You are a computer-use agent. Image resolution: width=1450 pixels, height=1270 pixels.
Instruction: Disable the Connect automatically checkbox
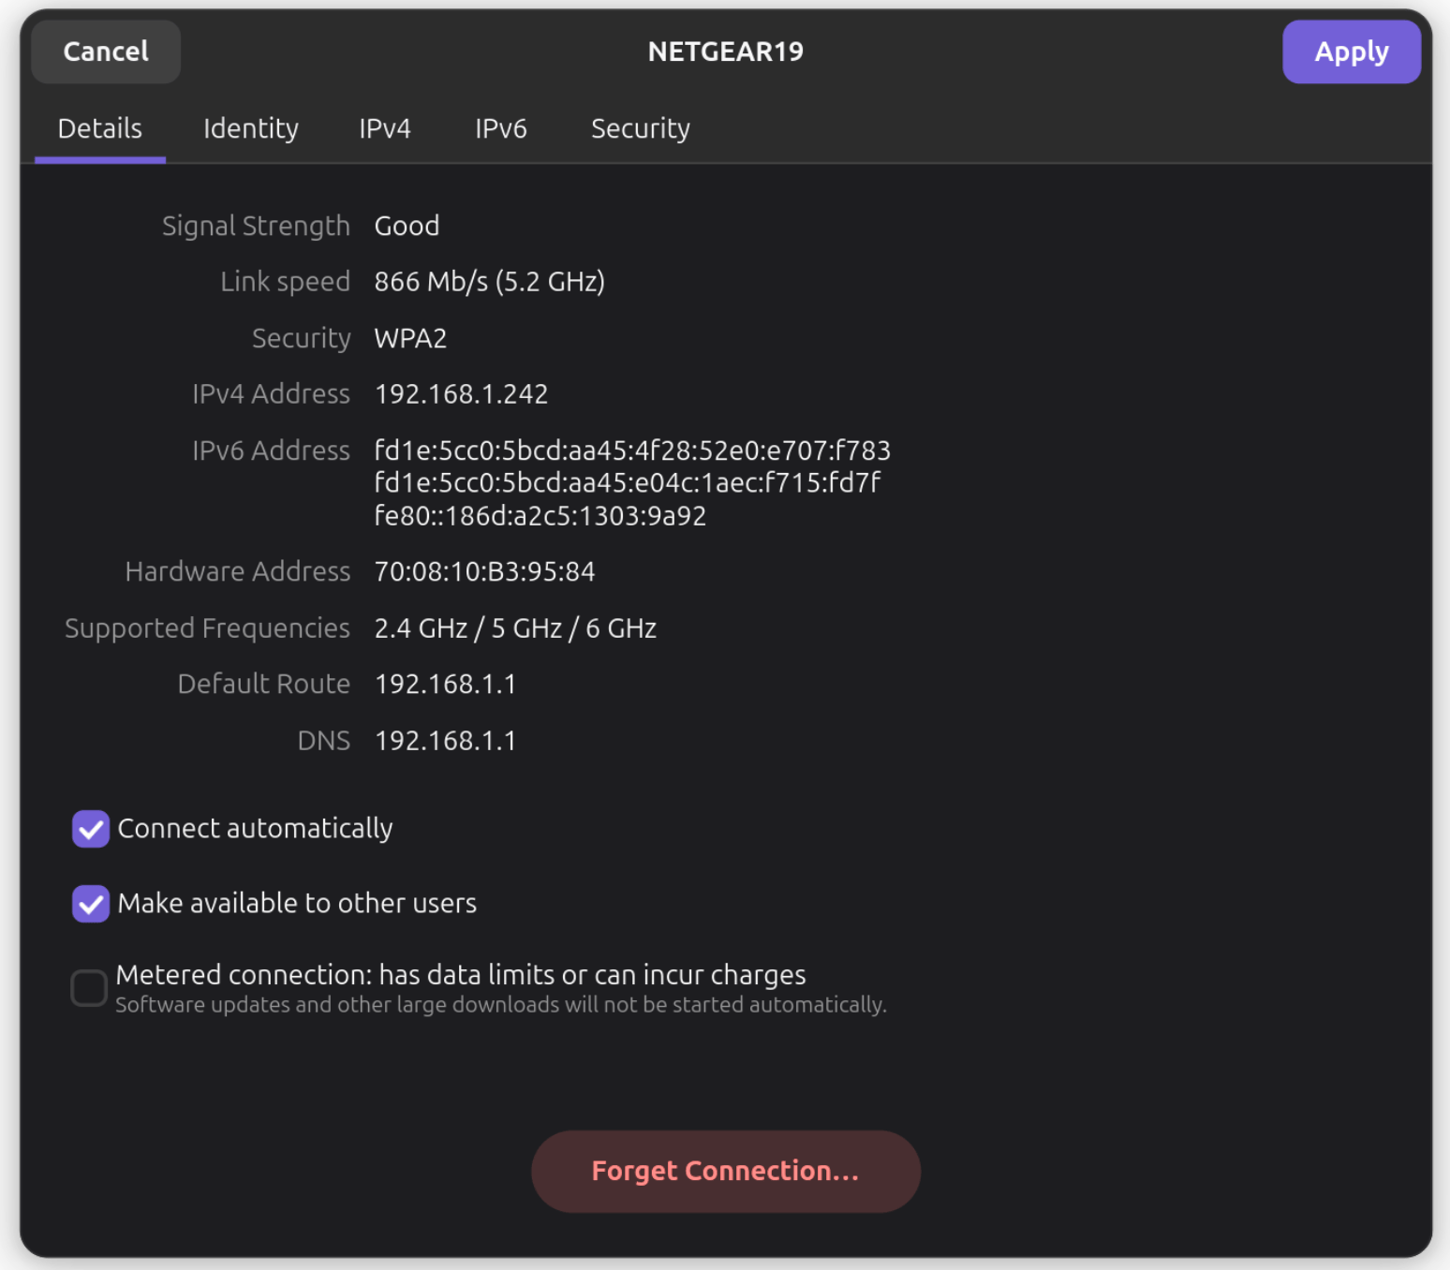(x=91, y=829)
